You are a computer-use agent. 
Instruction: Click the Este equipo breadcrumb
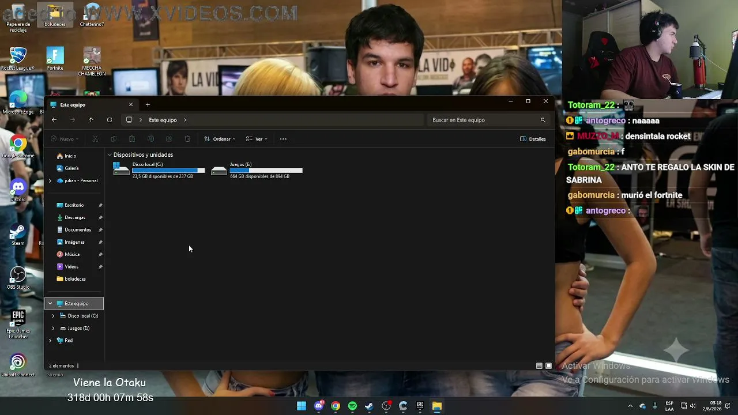163,120
